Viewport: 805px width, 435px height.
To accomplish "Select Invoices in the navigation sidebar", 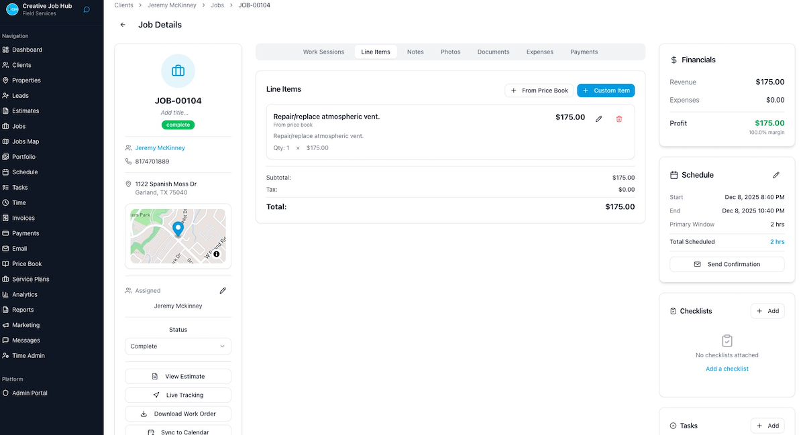I will click(25, 217).
